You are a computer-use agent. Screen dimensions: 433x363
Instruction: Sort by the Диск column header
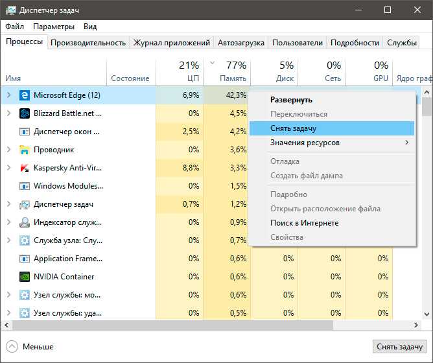tap(274, 72)
